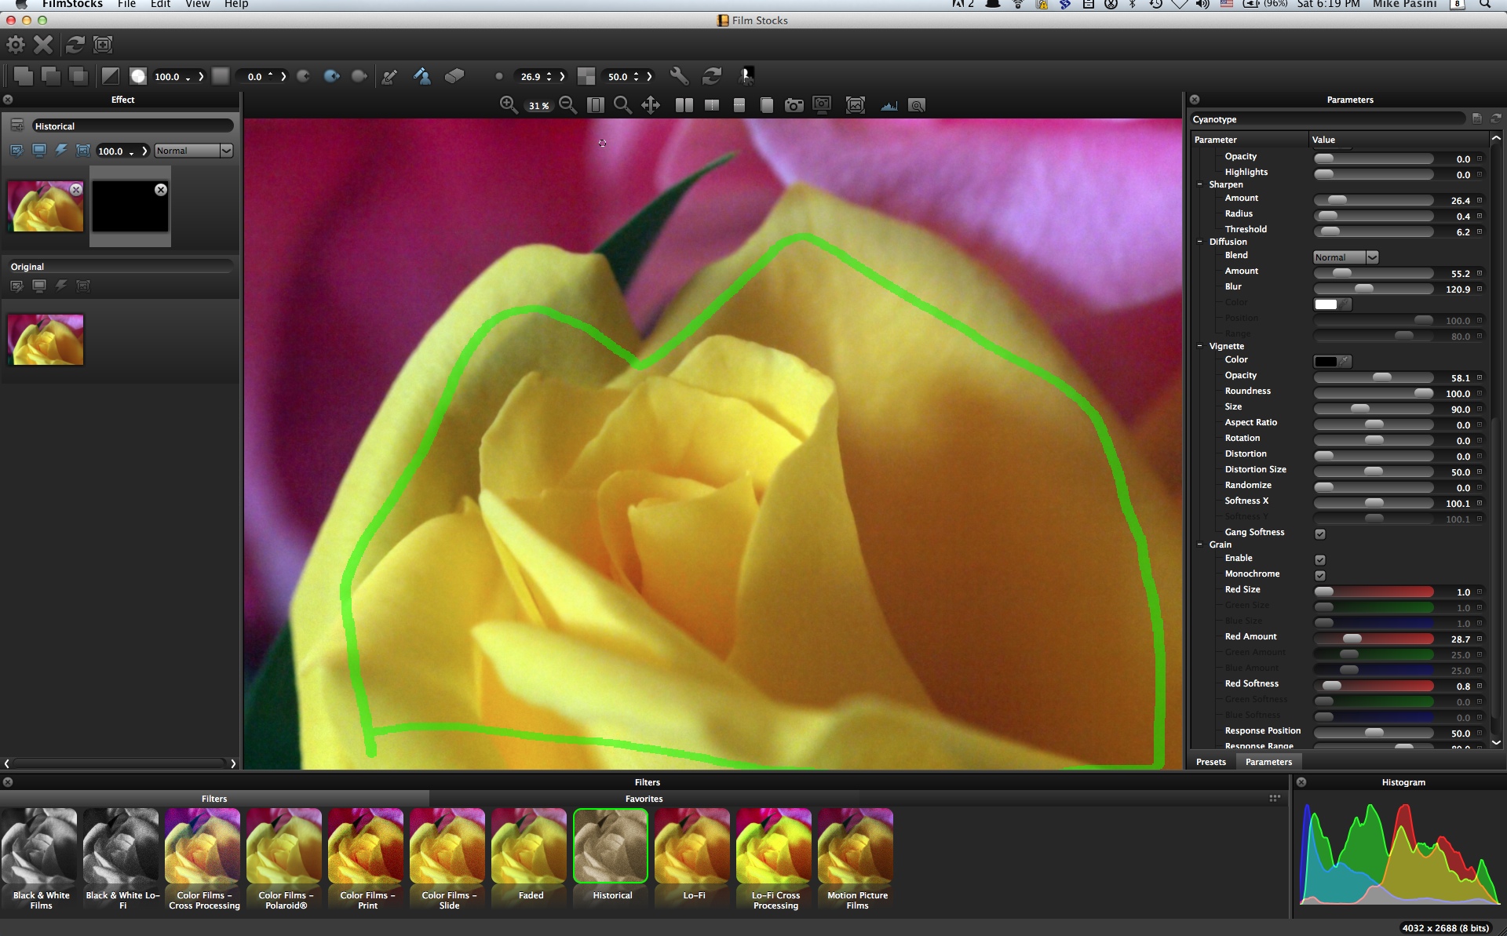Viewport: 1507px width, 936px height.
Task: Open the gear preferences icon
Action: pyautogui.click(x=16, y=45)
